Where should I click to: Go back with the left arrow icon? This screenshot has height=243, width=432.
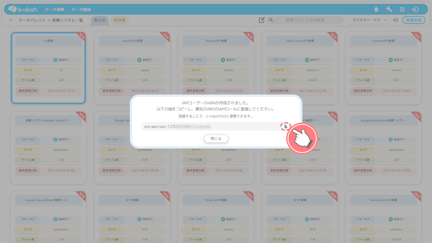tap(11, 20)
